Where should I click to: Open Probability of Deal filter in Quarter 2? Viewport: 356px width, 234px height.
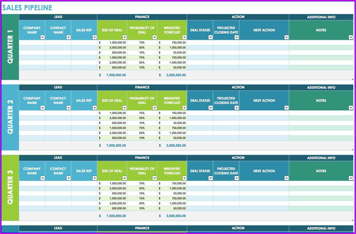point(154,108)
